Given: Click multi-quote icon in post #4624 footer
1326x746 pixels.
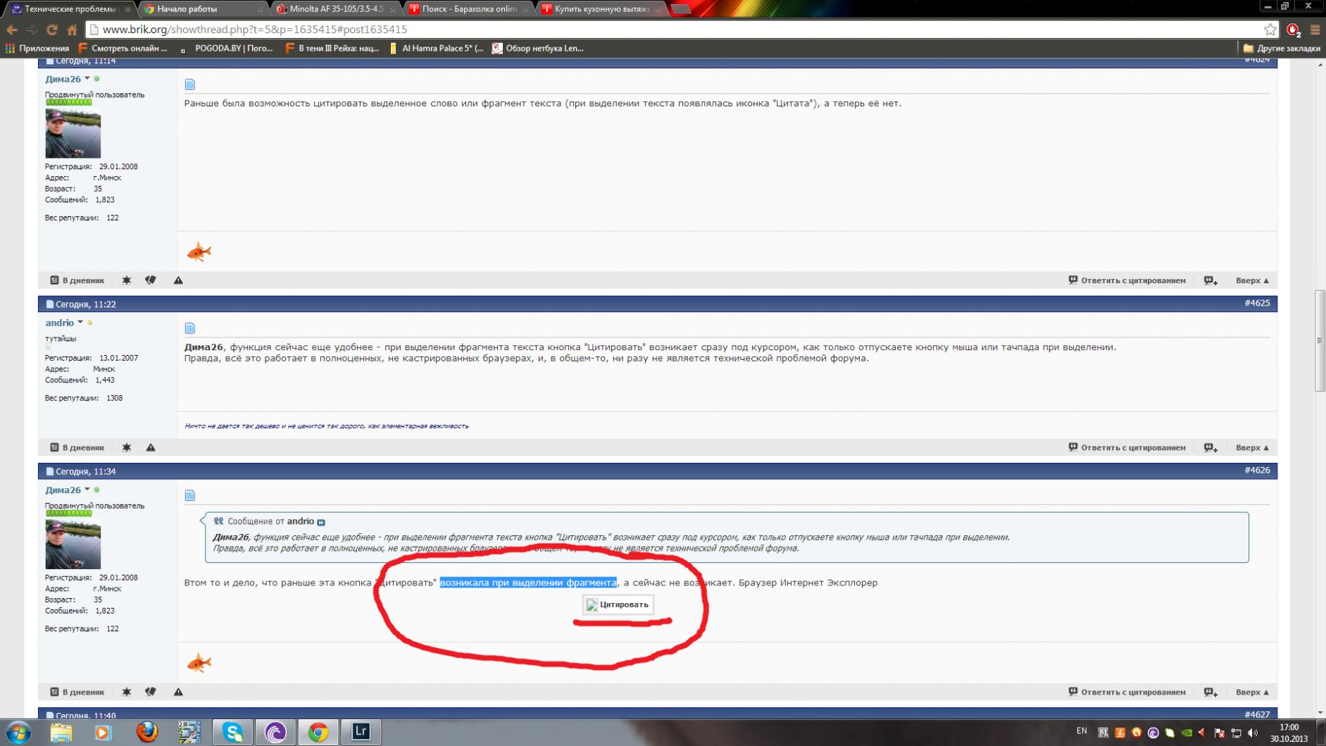Looking at the screenshot, I should [x=1210, y=280].
